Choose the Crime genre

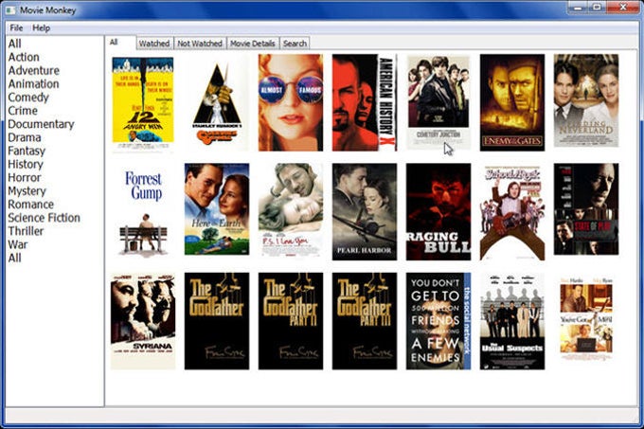(x=23, y=111)
